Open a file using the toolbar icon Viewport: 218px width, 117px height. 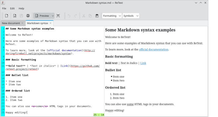click(x=15, y=16)
